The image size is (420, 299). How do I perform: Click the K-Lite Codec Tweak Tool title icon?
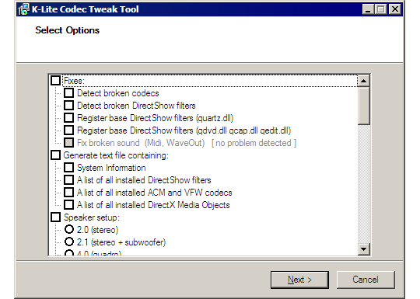pos(23,9)
